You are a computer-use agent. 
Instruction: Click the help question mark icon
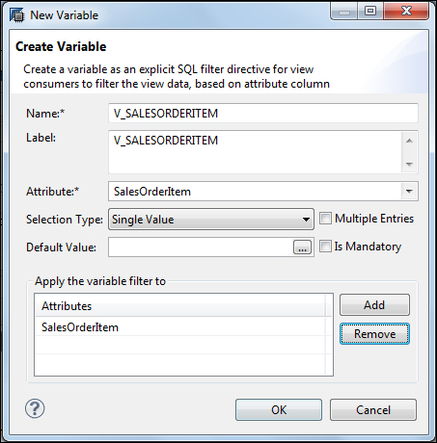coord(35,408)
